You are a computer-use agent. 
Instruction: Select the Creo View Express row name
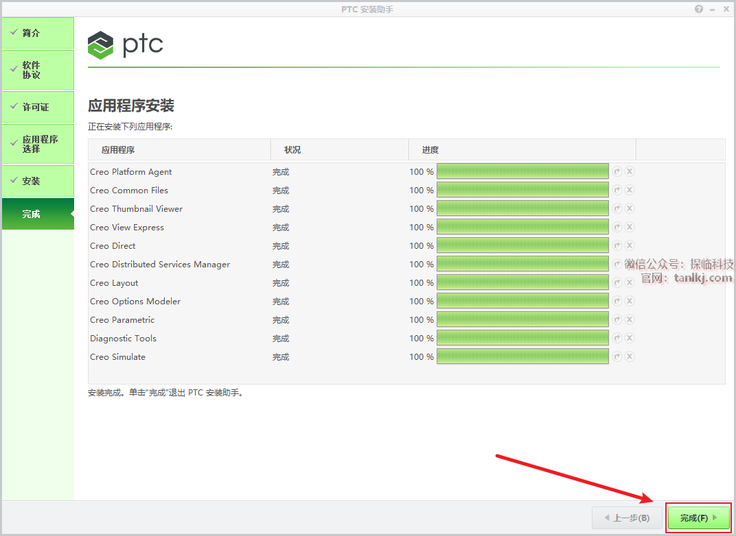pos(127,228)
